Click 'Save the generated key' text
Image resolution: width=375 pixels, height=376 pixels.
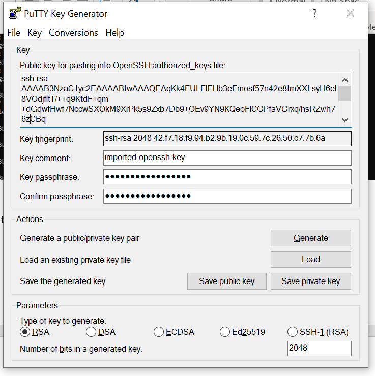point(63,281)
